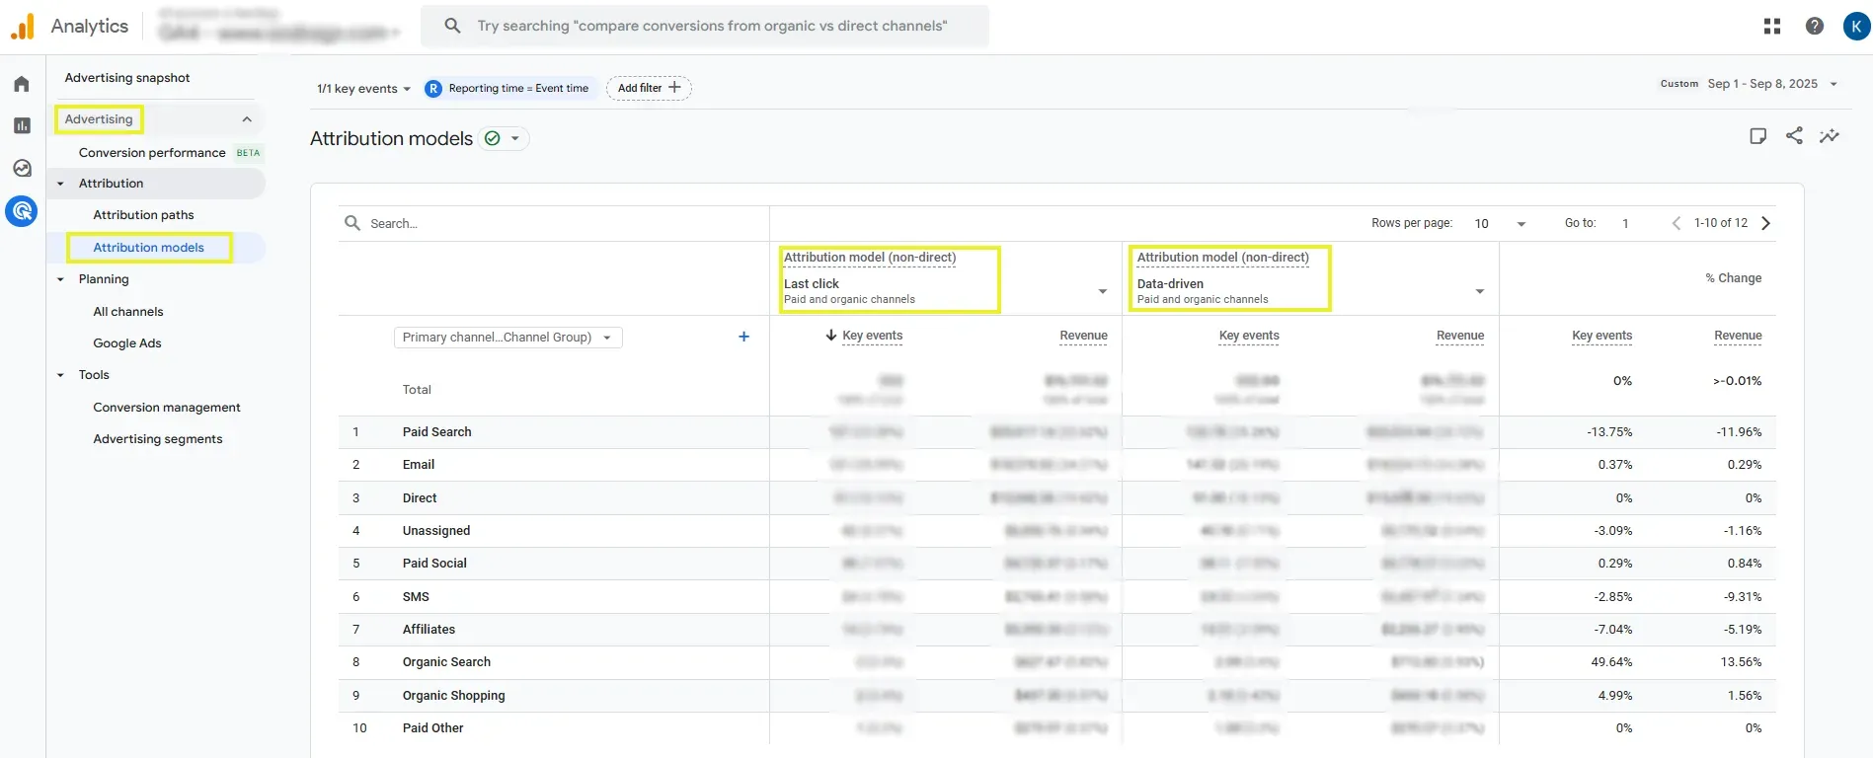Click the Organic Search row label
The image size is (1873, 758).
(446, 662)
